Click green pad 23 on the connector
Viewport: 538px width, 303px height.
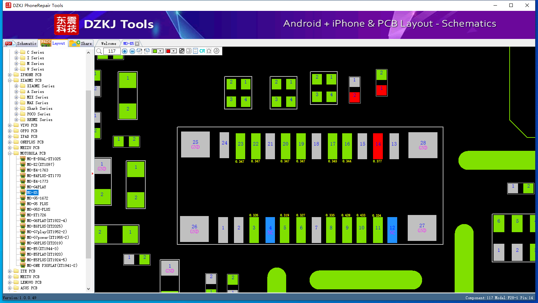coord(240,146)
